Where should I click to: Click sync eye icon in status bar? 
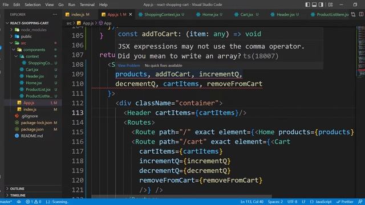(19, 202)
